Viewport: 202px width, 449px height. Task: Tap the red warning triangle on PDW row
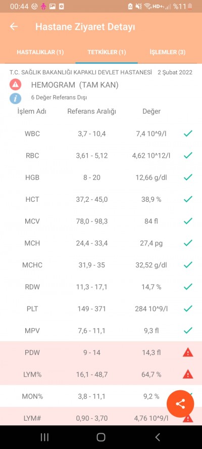click(188, 352)
